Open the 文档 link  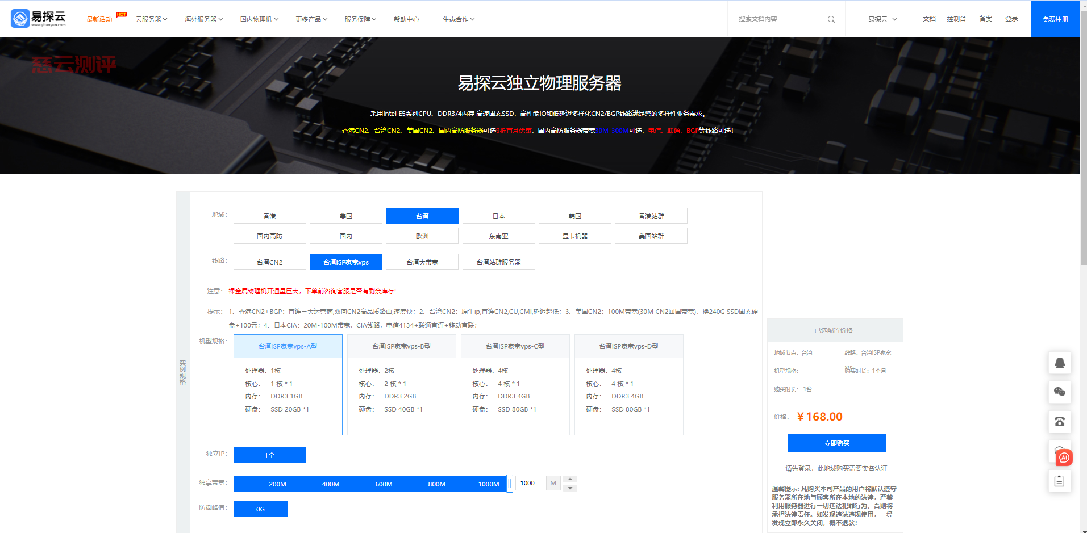pyautogui.click(x=929, y=19)
